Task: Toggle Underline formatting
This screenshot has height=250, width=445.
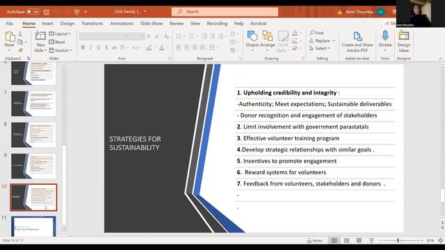Action: tap(99, 48)
